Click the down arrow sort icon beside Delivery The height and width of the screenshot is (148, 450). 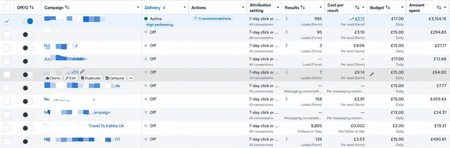coord(164,8)
